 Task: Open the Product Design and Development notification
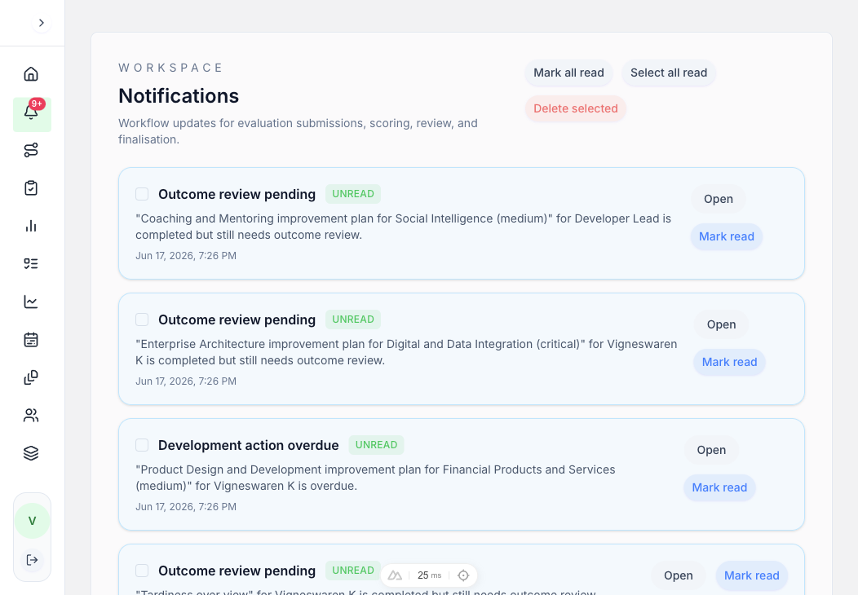(x=711, y=450)
